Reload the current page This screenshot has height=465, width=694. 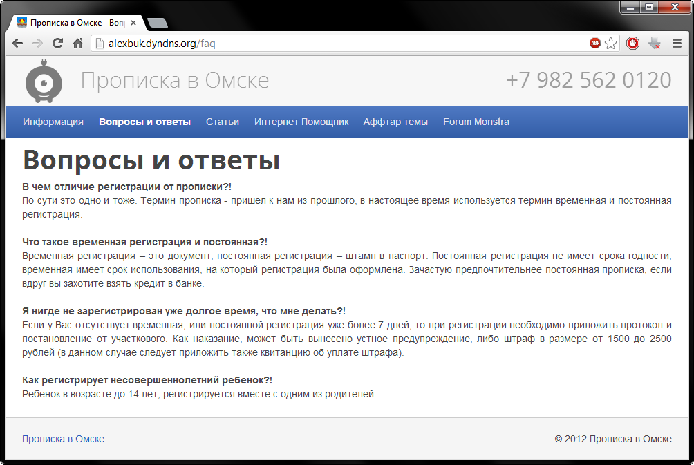(x=58, y=44)
